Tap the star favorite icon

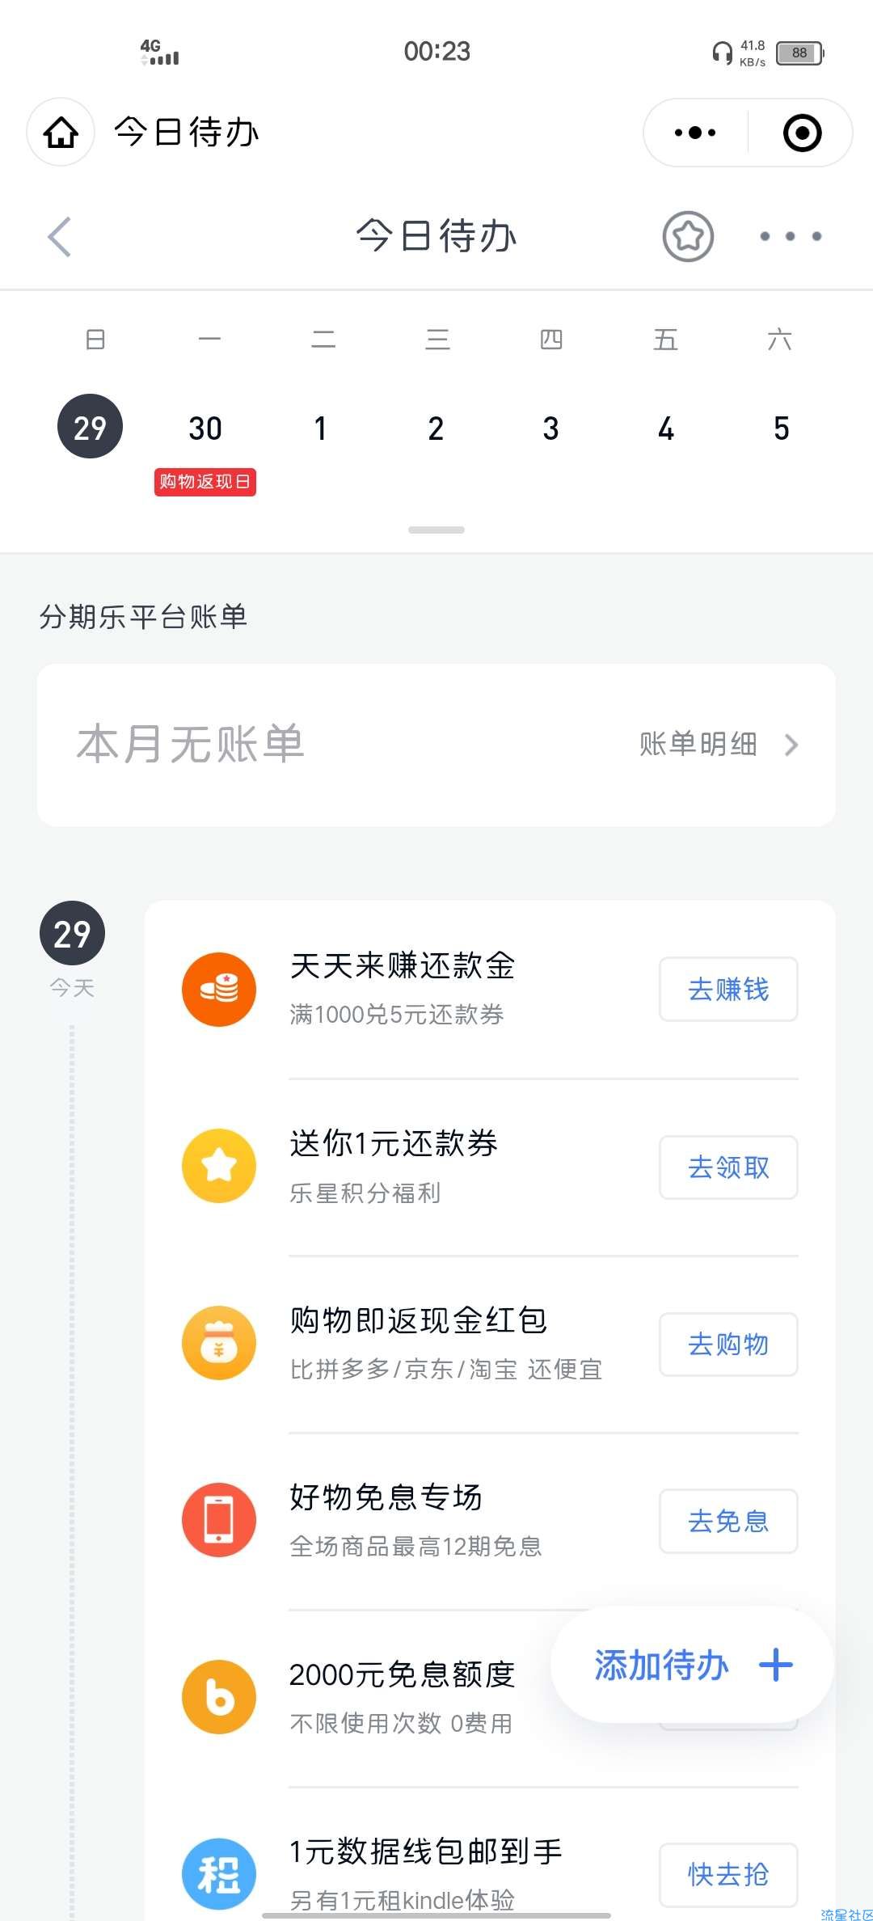point(688,236)
